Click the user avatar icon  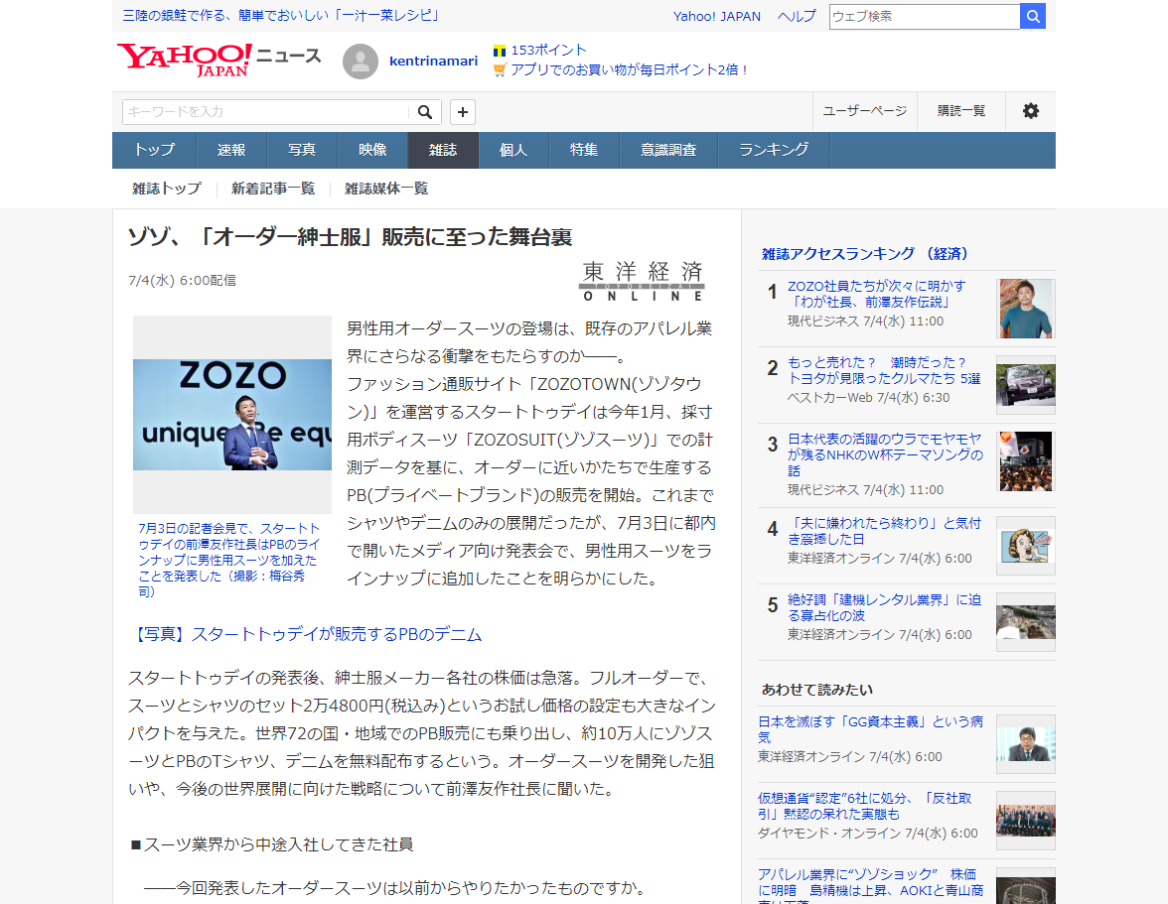click(x=360, y=61)
